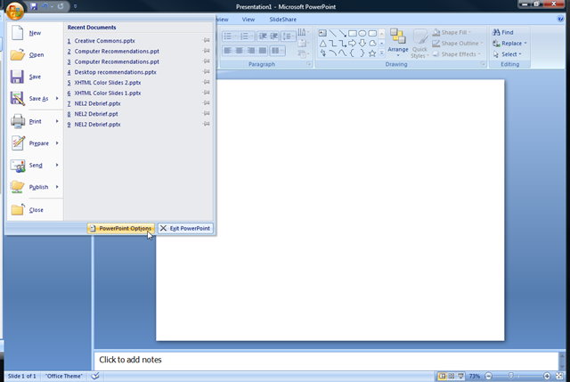Choose Close from the Office menu

[x=35, y=210]
